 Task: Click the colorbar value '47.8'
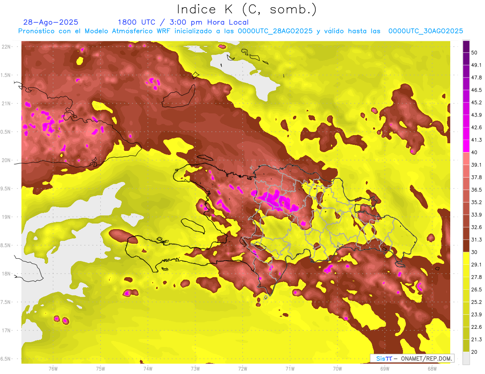point(477,77)
